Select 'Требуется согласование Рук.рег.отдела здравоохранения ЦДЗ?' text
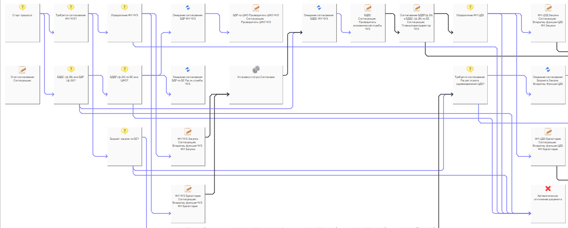 (x=470, y=80)
